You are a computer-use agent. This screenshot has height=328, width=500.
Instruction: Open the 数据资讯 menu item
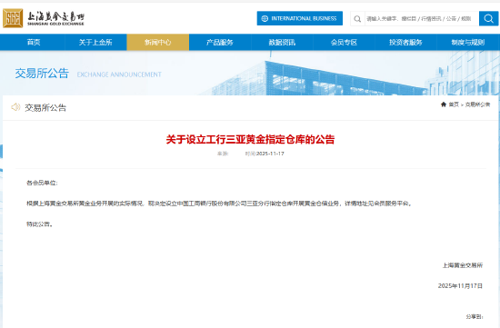coord(282,43)
